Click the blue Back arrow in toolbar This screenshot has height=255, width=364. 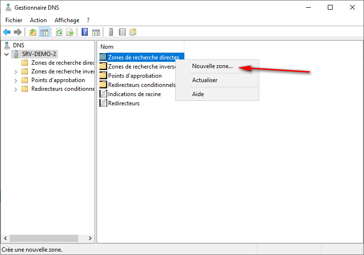tap(7, 32)
